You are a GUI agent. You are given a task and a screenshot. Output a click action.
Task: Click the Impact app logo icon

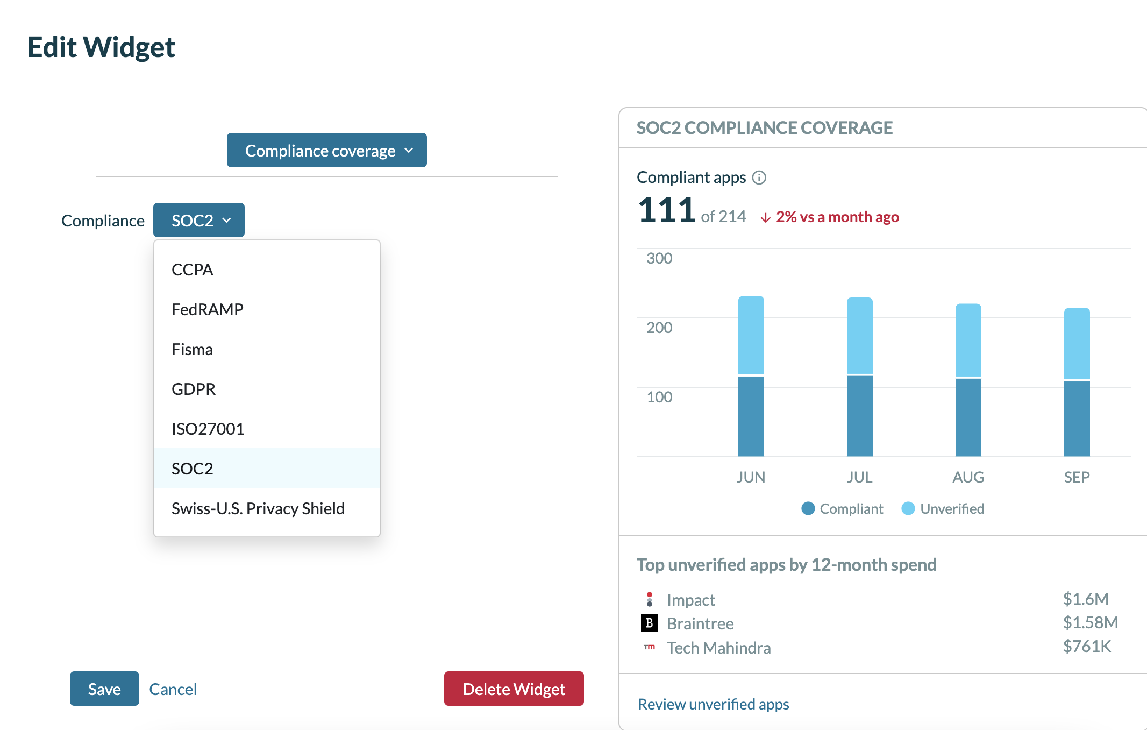(649, 599)
